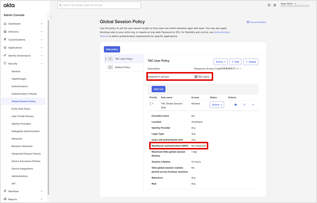
Task: Click the TAC users group icon
Action: point(196,77)
